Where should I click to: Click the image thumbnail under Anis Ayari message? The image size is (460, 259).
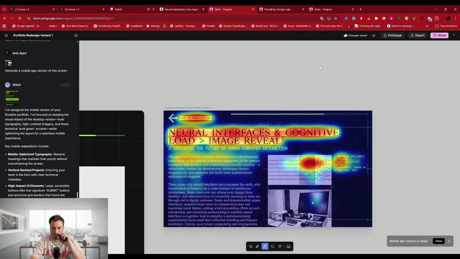tap(8, 63)
